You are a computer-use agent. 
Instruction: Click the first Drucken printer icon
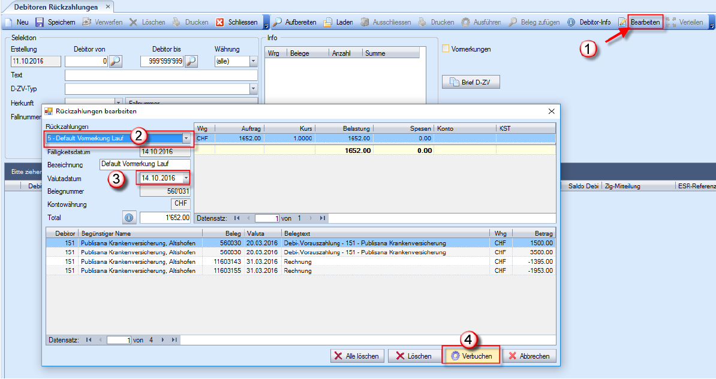pyautogui.click(x=176, y=22)
